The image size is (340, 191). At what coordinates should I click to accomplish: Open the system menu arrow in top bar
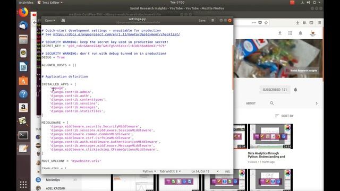(x=319, y=2)
